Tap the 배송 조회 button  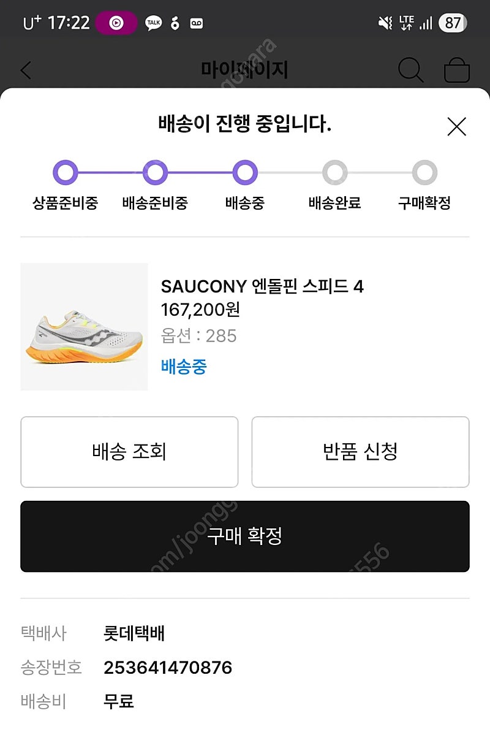129,452
